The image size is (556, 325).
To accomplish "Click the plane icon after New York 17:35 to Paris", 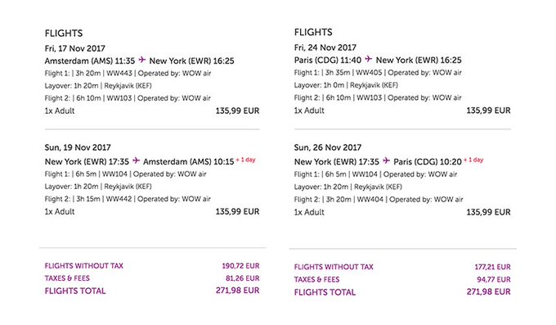I will pyautogui.click(x=386, y=160).
